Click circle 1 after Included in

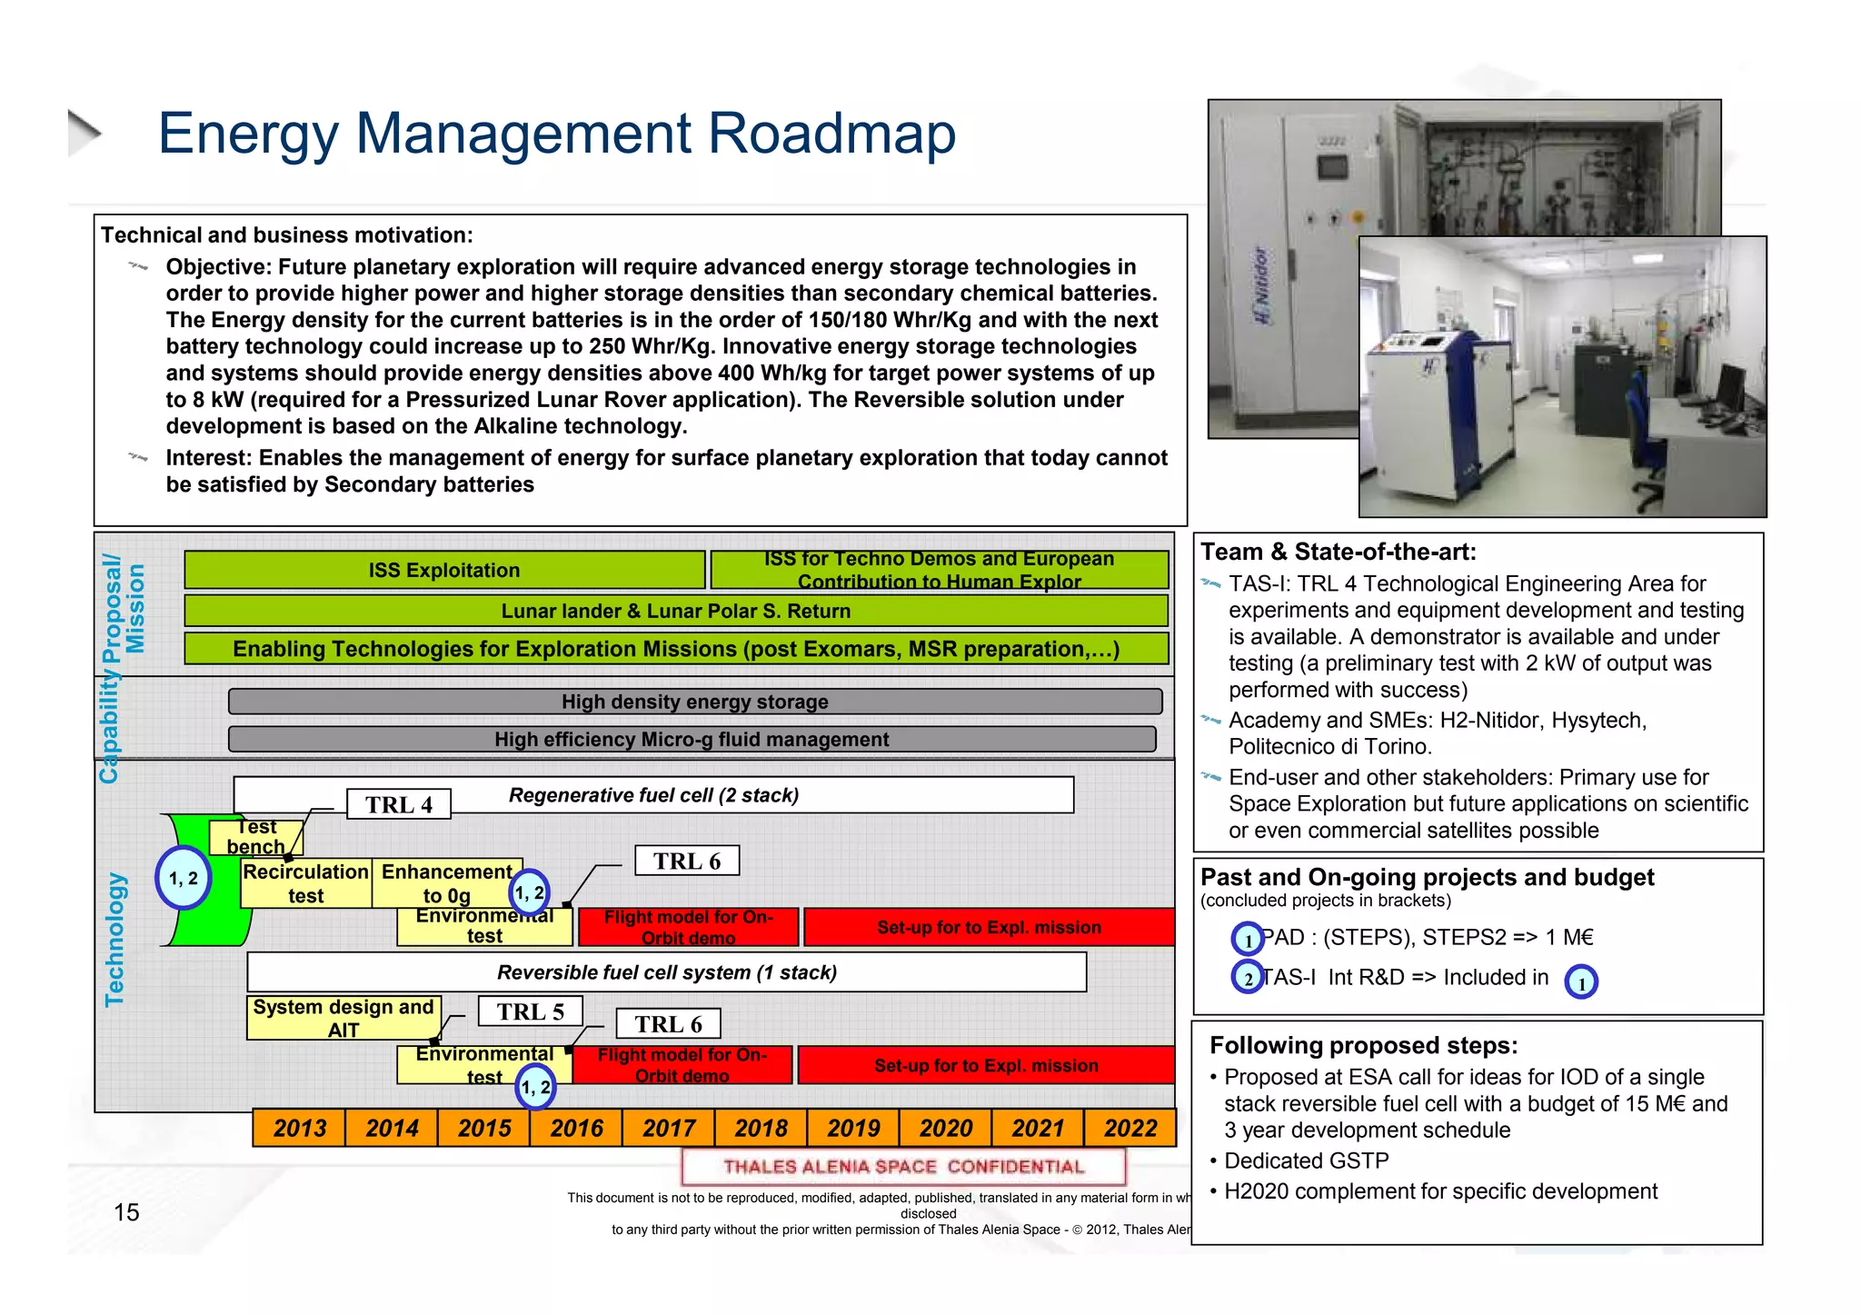(1580, 982)
